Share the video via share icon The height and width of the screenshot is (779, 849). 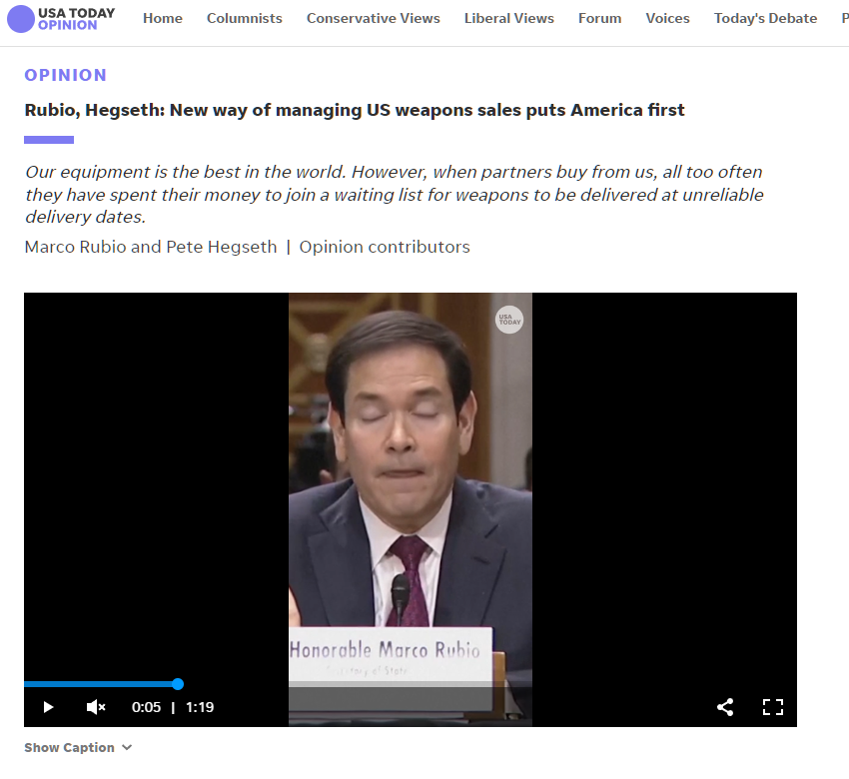tap(725, 707)
